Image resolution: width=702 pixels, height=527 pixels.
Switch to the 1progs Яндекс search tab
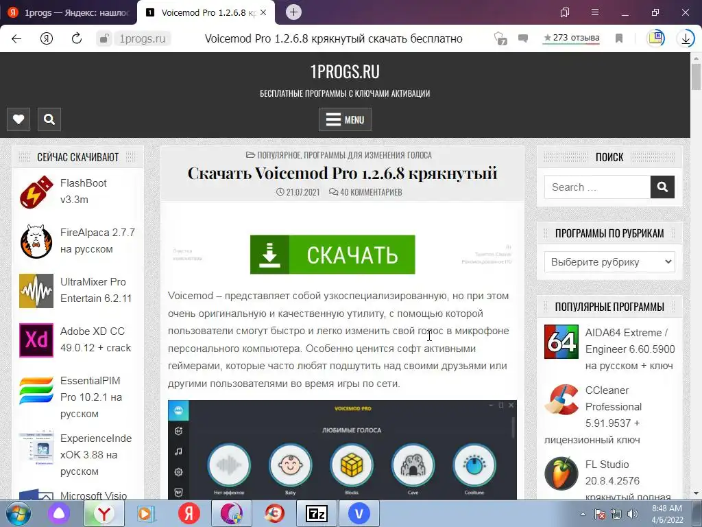[69, 12]
